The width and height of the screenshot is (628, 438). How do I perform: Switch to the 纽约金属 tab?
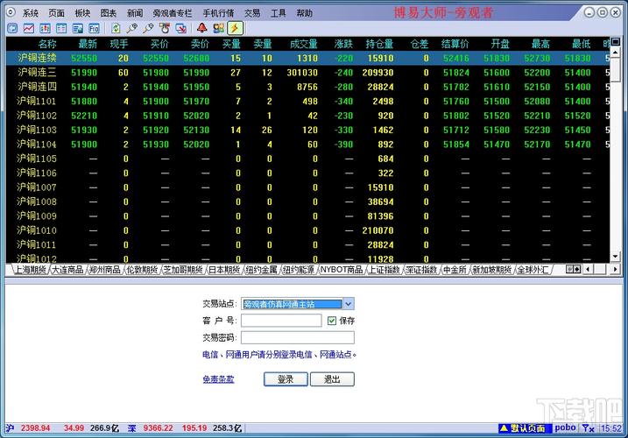(261, 270)
